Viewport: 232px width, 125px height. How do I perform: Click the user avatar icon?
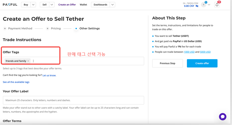204,5
